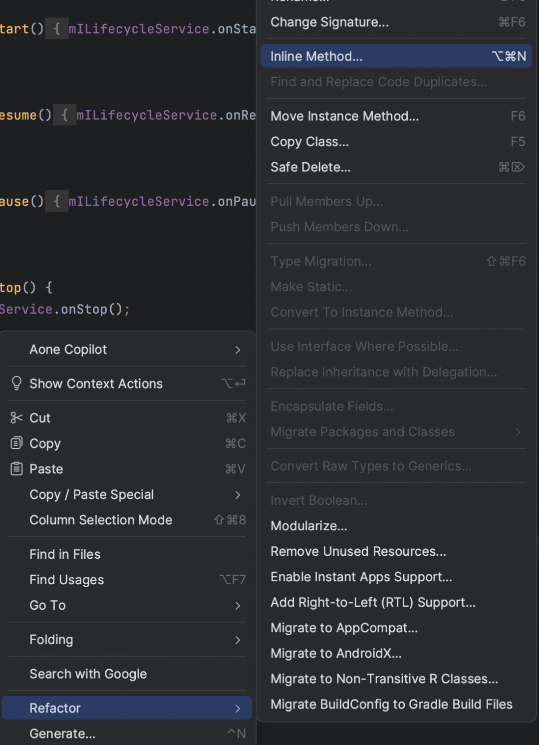Click the disabled Pull Members Up item
The width and height of the screenshot is (539, 745).
point(396,201)
